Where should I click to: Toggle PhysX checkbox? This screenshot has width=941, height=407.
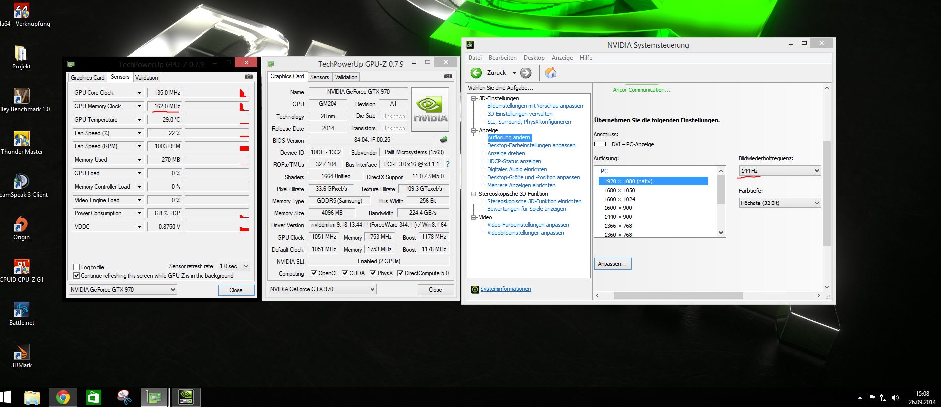[373, 273]
